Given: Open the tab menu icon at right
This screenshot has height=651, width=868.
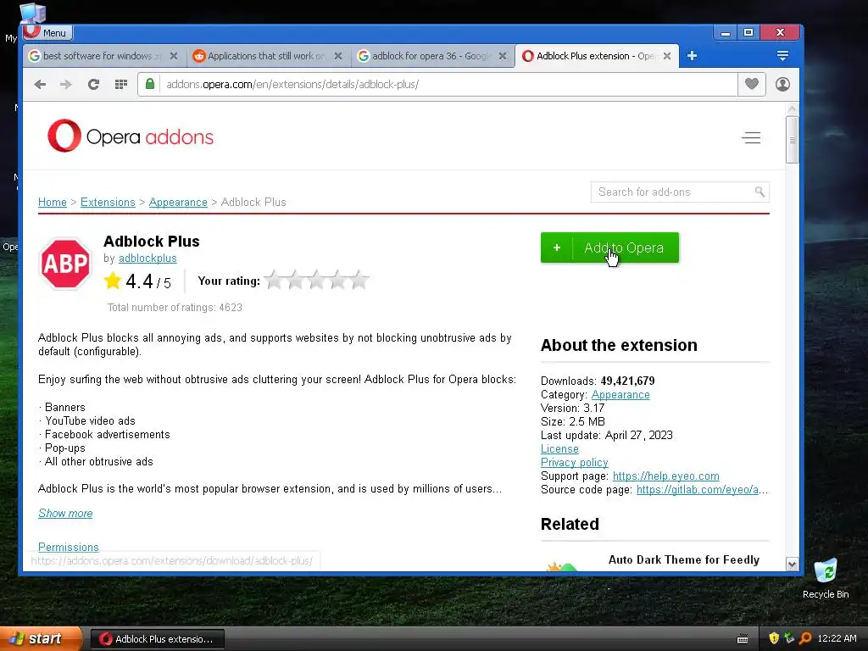Looking at the screenshot, I should [782, 55].
